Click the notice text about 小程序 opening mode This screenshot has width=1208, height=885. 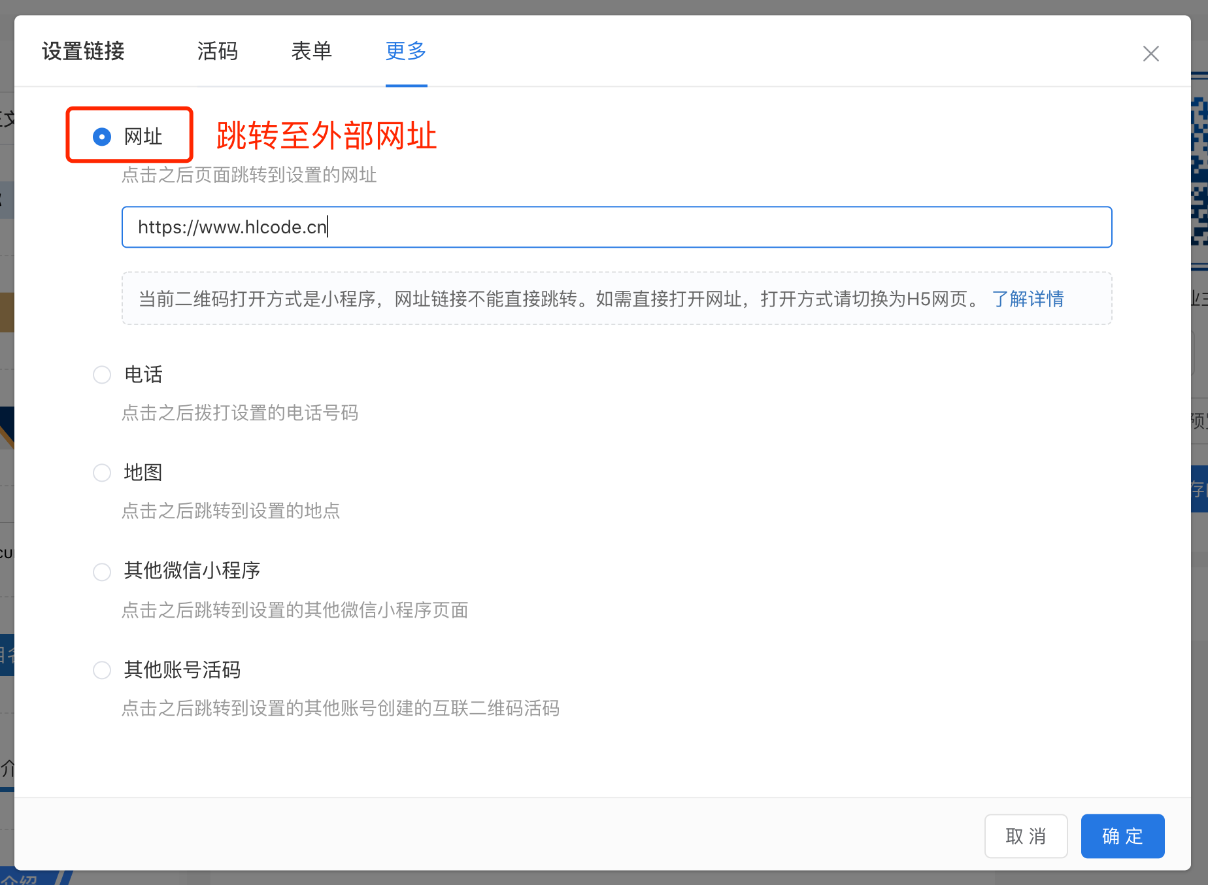(559, 299)
